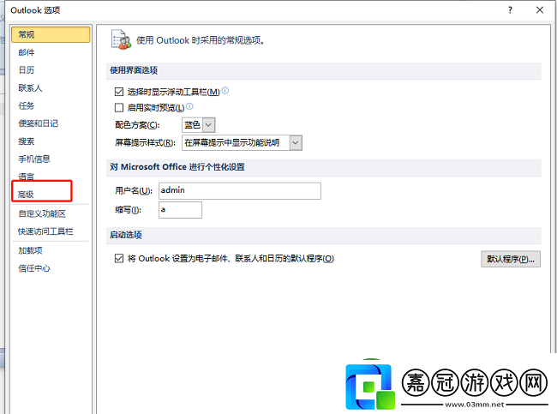557x414 pixels.
Task: Click info icon beside 启用实时预览
Action: [x=189, y=106]
